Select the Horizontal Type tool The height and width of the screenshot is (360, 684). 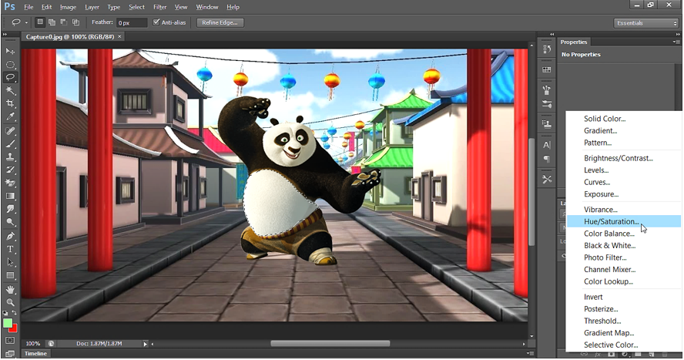(x=10, y=249)
